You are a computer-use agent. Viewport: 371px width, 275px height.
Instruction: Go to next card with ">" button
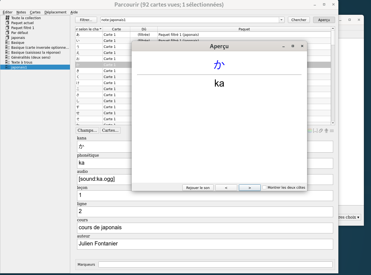tap(250, 188)
